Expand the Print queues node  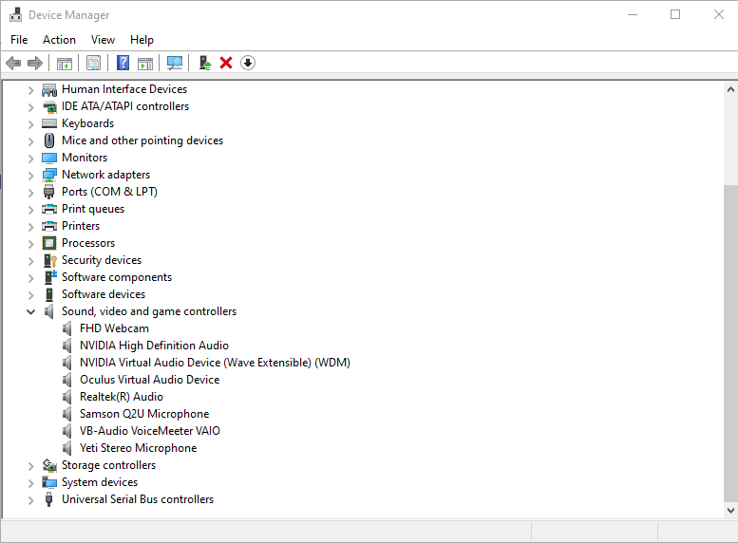(x=30, y=210)
